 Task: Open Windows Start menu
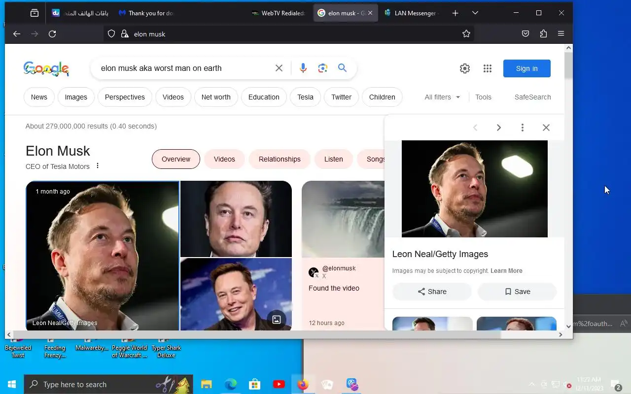pos(12,385)
